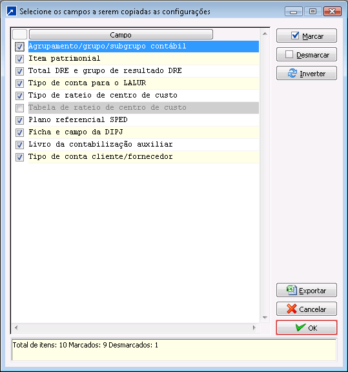Uncheck the Item patrimonial checkbox
This screenshot has height=372, width=348.
(x=19, y=59)
